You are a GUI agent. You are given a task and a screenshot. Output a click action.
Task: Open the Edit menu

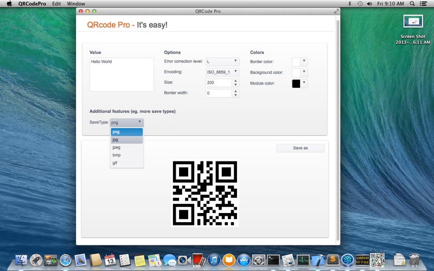click(x=56, y=4)
